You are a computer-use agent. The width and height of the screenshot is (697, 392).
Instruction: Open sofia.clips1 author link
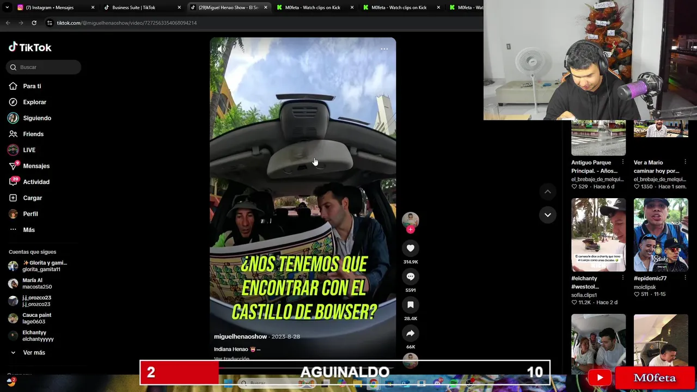coord(584,295)
